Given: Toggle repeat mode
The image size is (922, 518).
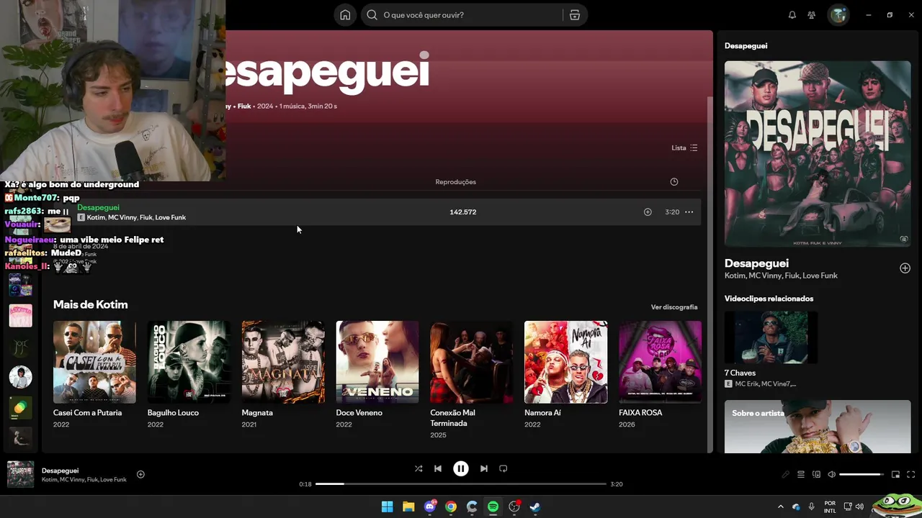Looking at the screenshot, I should point(503,468).
